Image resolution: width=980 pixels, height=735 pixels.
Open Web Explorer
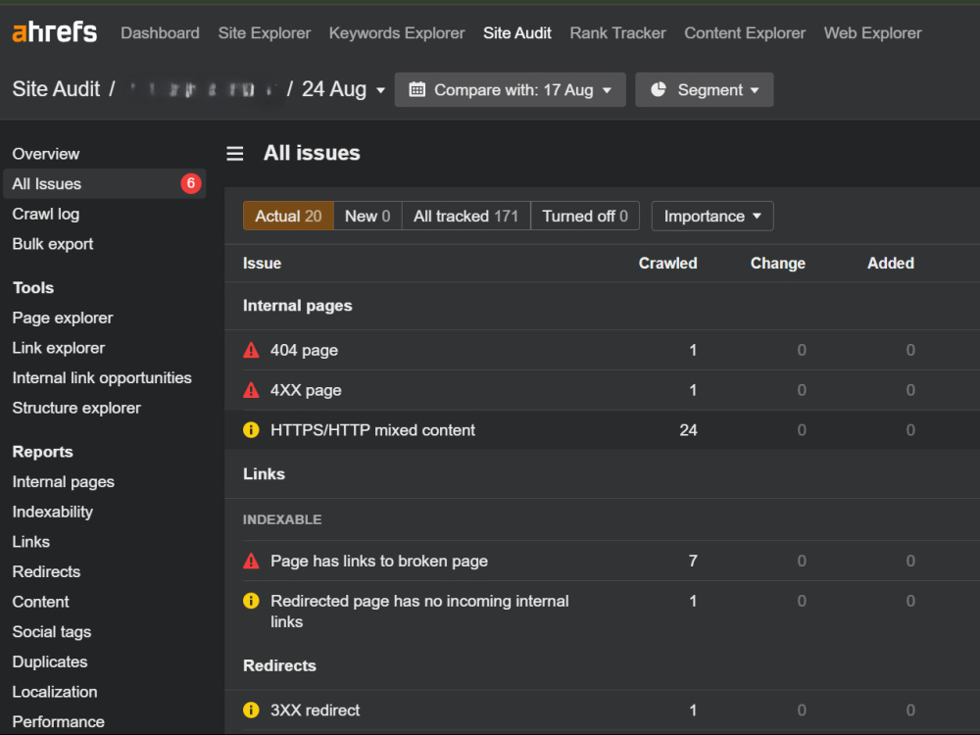[872, 32]
